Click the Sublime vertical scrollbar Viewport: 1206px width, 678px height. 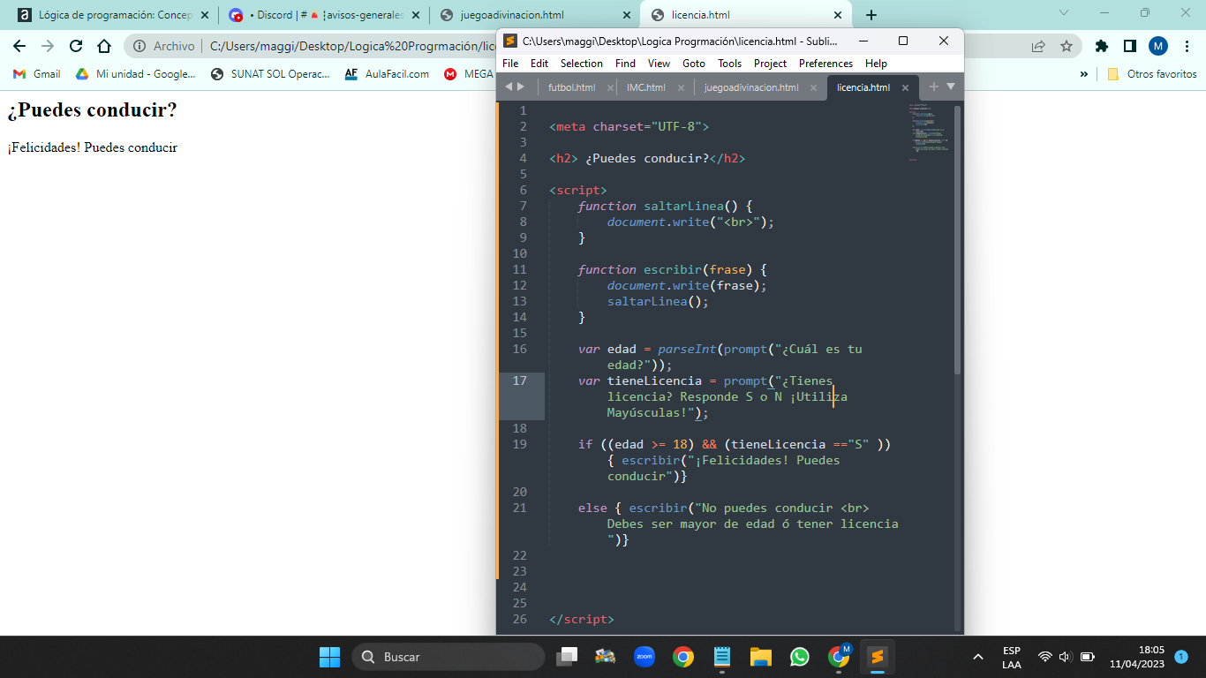point(958,238)
